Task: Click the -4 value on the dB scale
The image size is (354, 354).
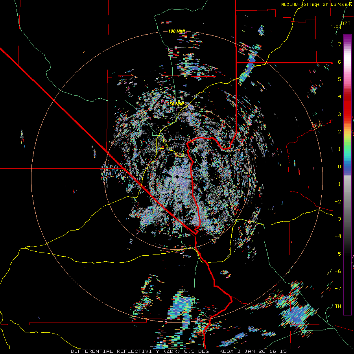Action: click(338, 236)
